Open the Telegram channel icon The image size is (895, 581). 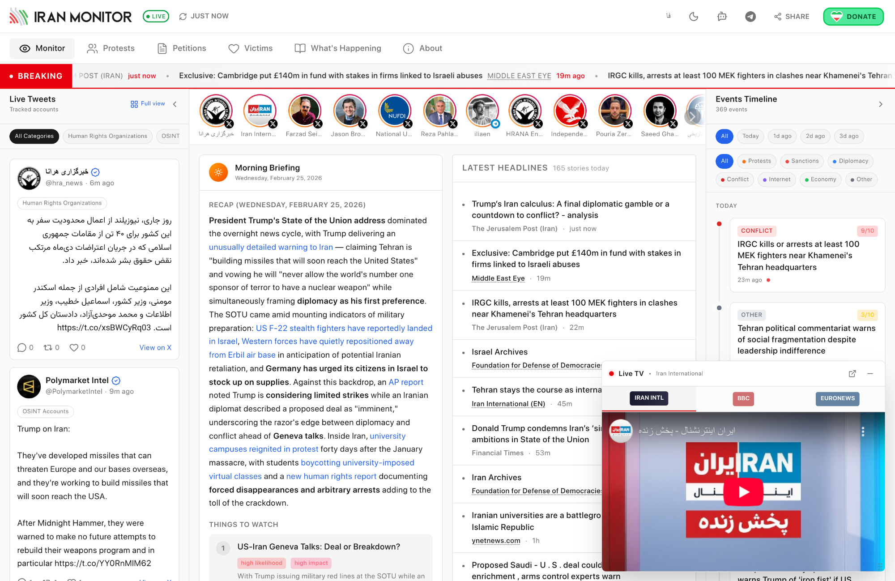point(750,17)
